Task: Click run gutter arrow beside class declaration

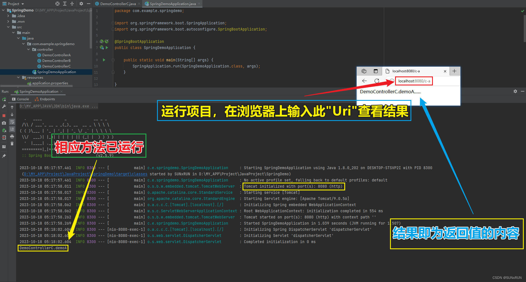Action: tap(107, 48)
